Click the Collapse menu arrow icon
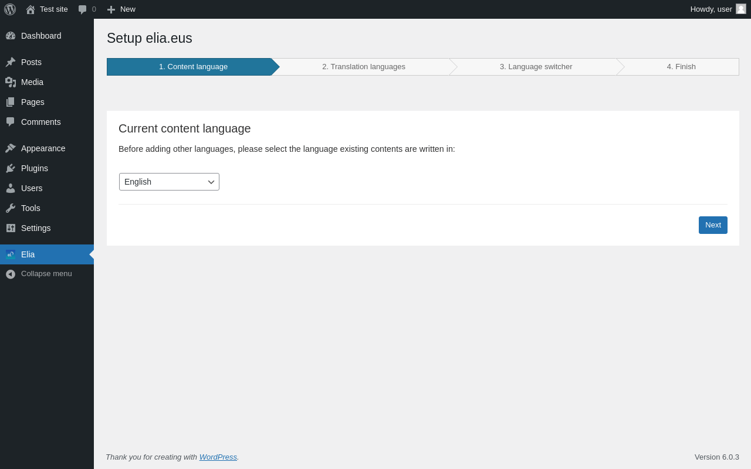 point(11,274)
